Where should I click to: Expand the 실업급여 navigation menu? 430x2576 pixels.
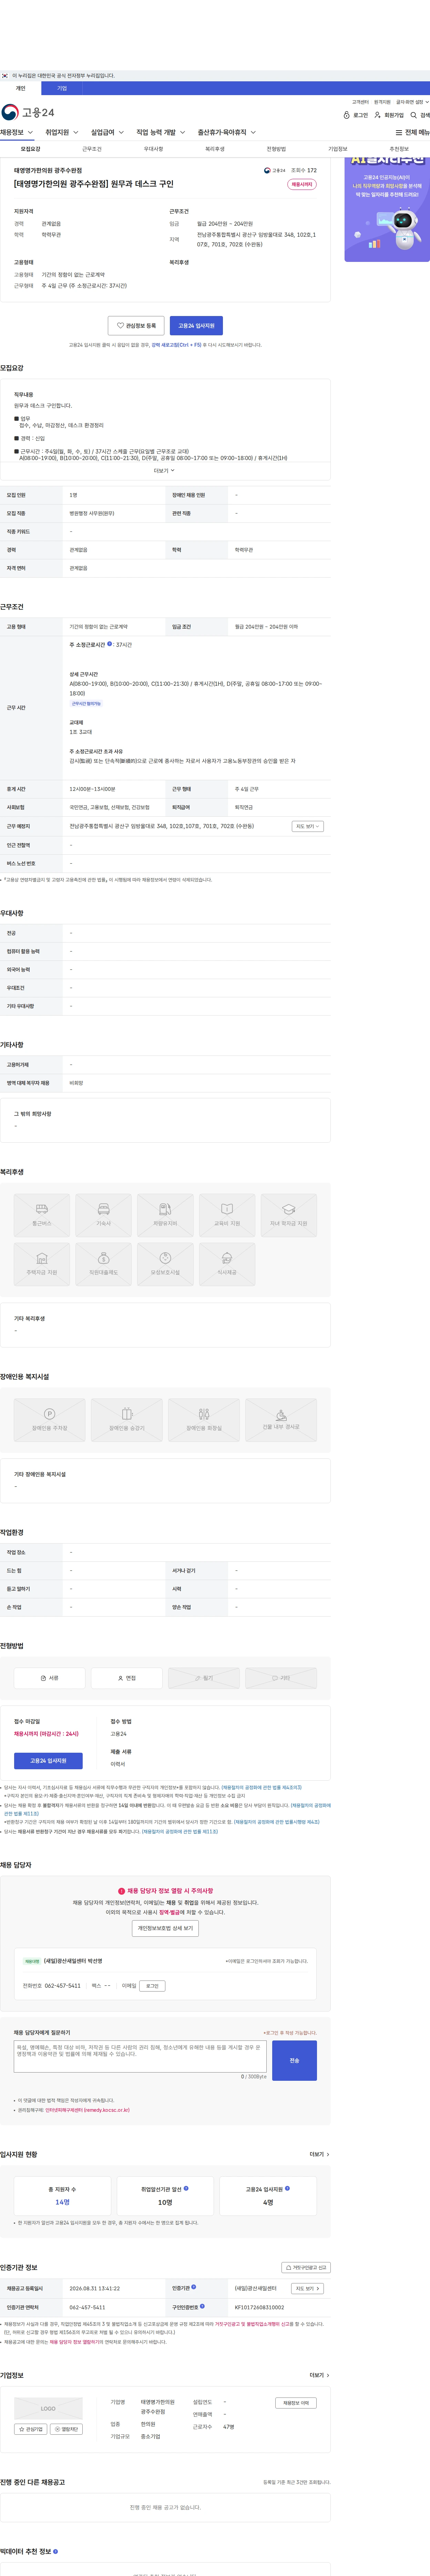108,132
